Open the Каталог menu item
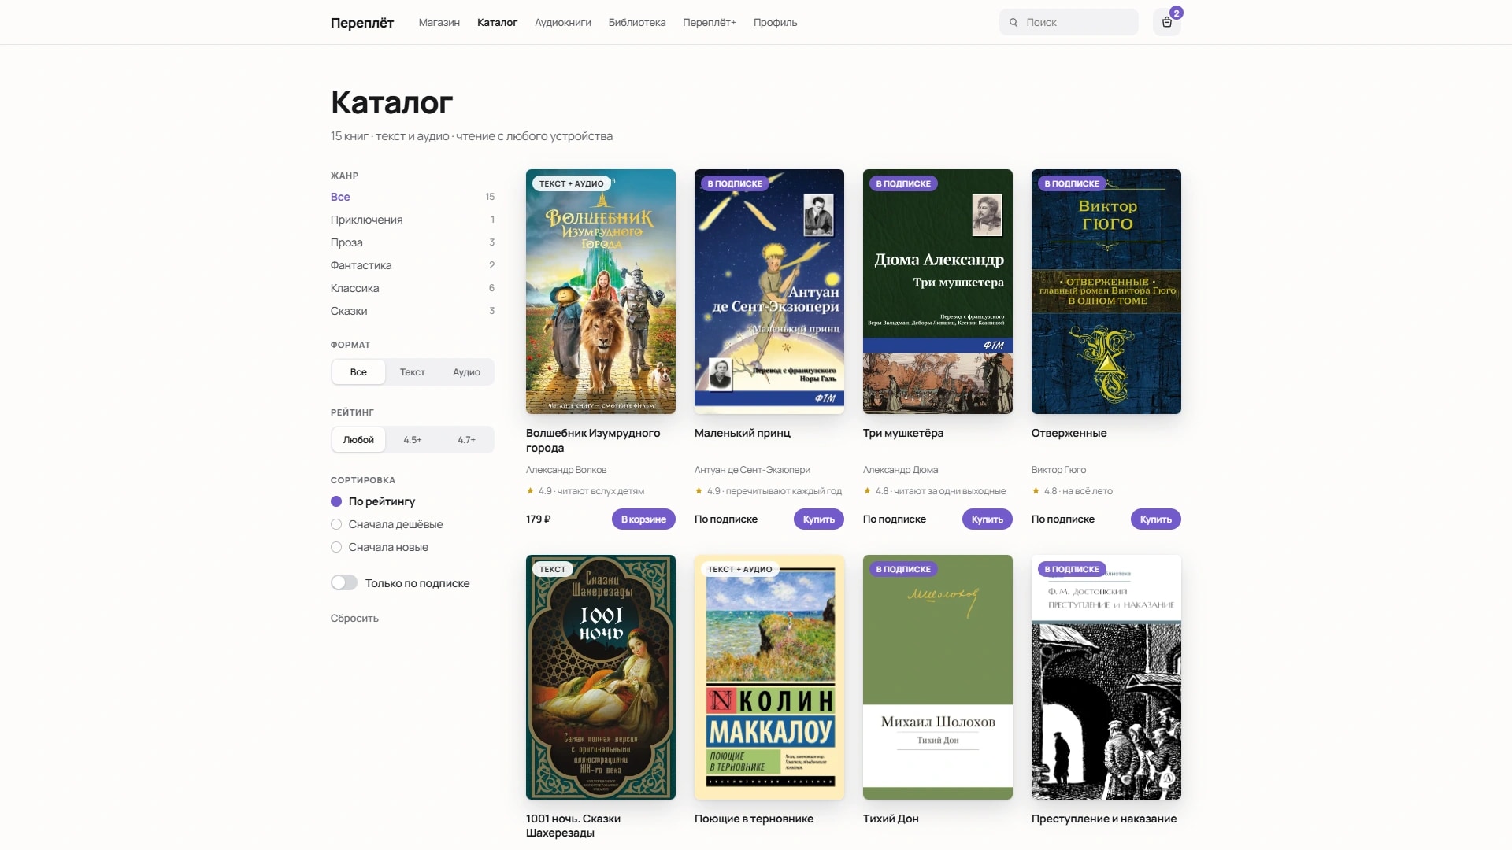The width and height of the screenshot is (1512, 850). (497, 23)
